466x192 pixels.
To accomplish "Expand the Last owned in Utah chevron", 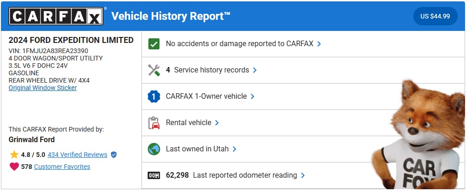I will [234, 149].
